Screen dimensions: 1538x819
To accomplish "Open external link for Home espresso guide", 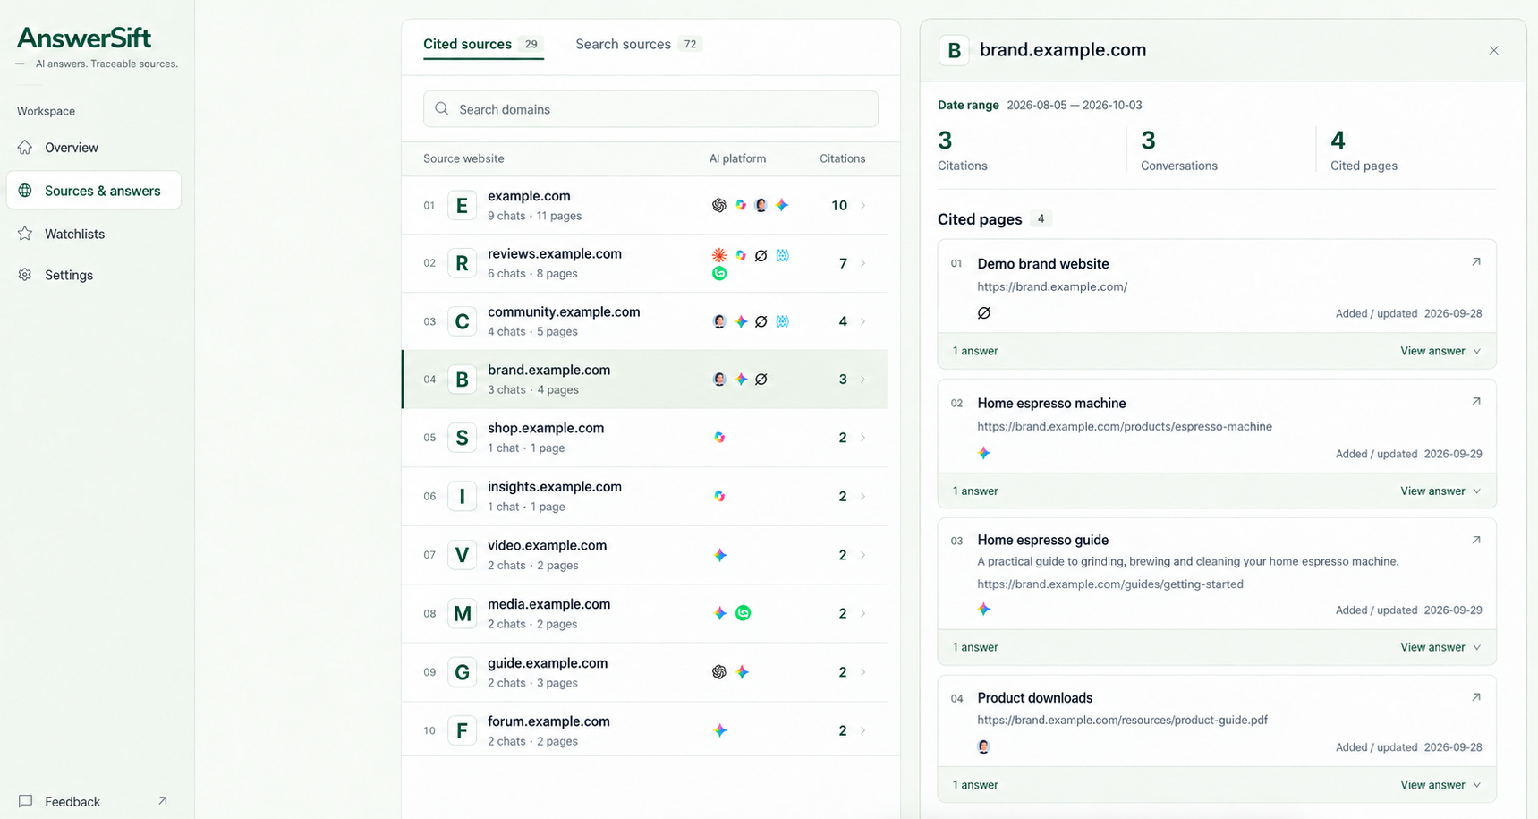I will point(1475,541).
